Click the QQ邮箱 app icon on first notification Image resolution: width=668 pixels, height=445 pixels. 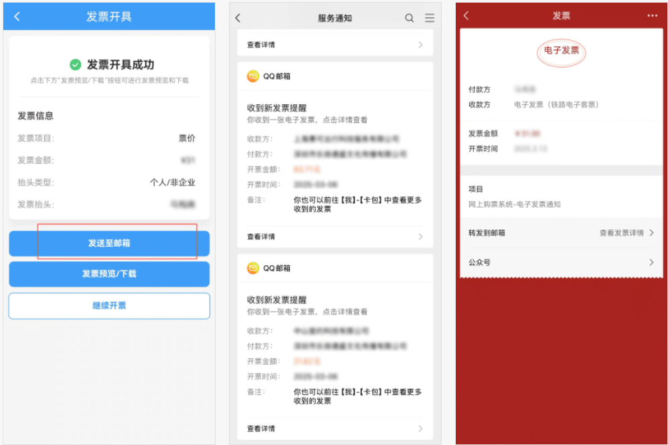click(x=253, y=76)
